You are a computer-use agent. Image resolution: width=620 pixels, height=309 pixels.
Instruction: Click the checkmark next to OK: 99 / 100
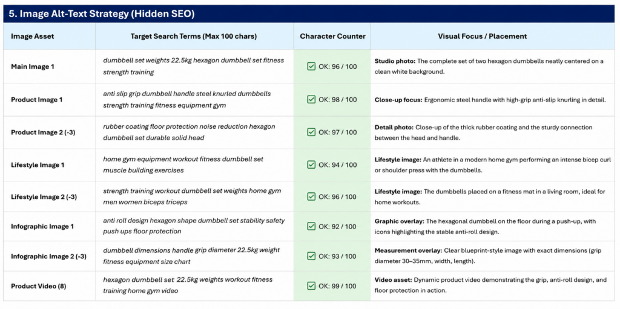pyautogui.click(x=311, y=285)
